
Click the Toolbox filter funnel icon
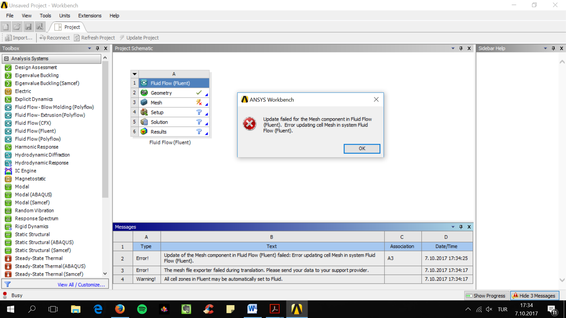7,284
